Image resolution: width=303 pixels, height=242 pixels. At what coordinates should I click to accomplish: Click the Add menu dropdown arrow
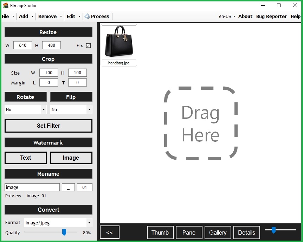coord(32,17)
